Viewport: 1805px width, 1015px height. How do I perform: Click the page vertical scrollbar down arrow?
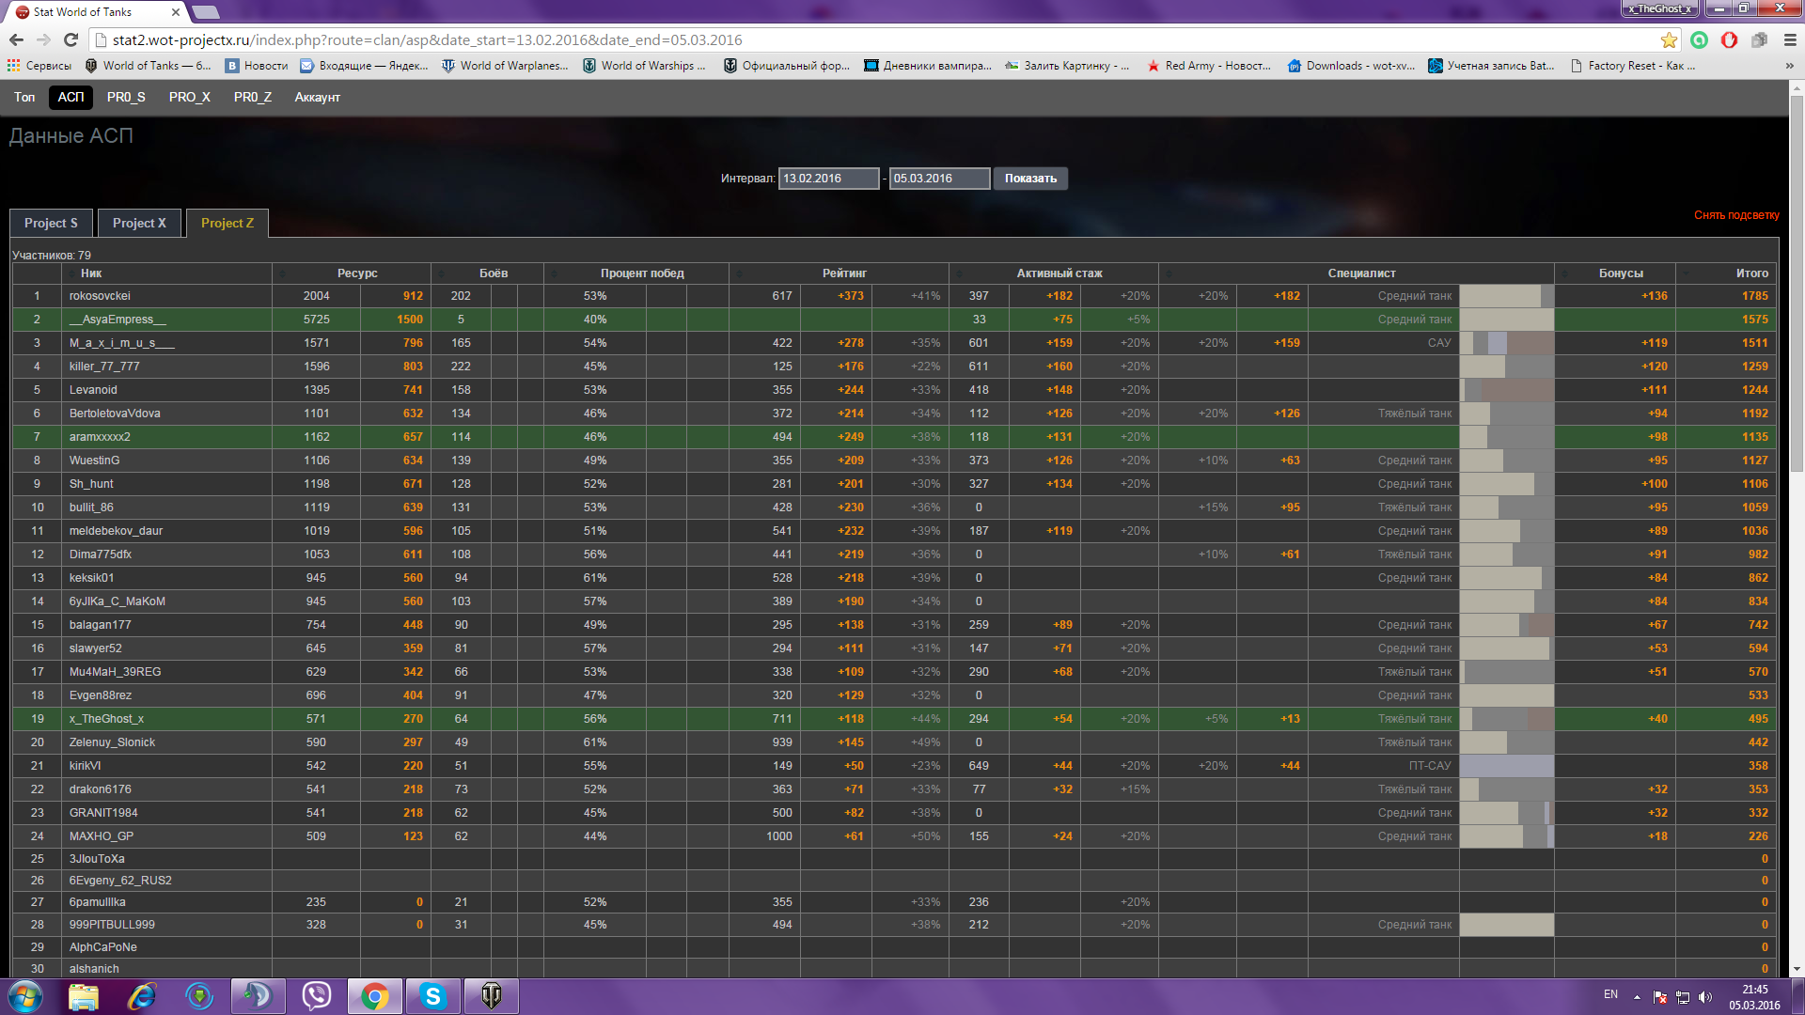pyautogui.click(x=1797, y=969)
